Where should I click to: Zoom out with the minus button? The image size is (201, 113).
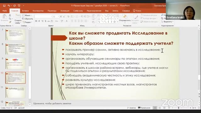(173, 108)
